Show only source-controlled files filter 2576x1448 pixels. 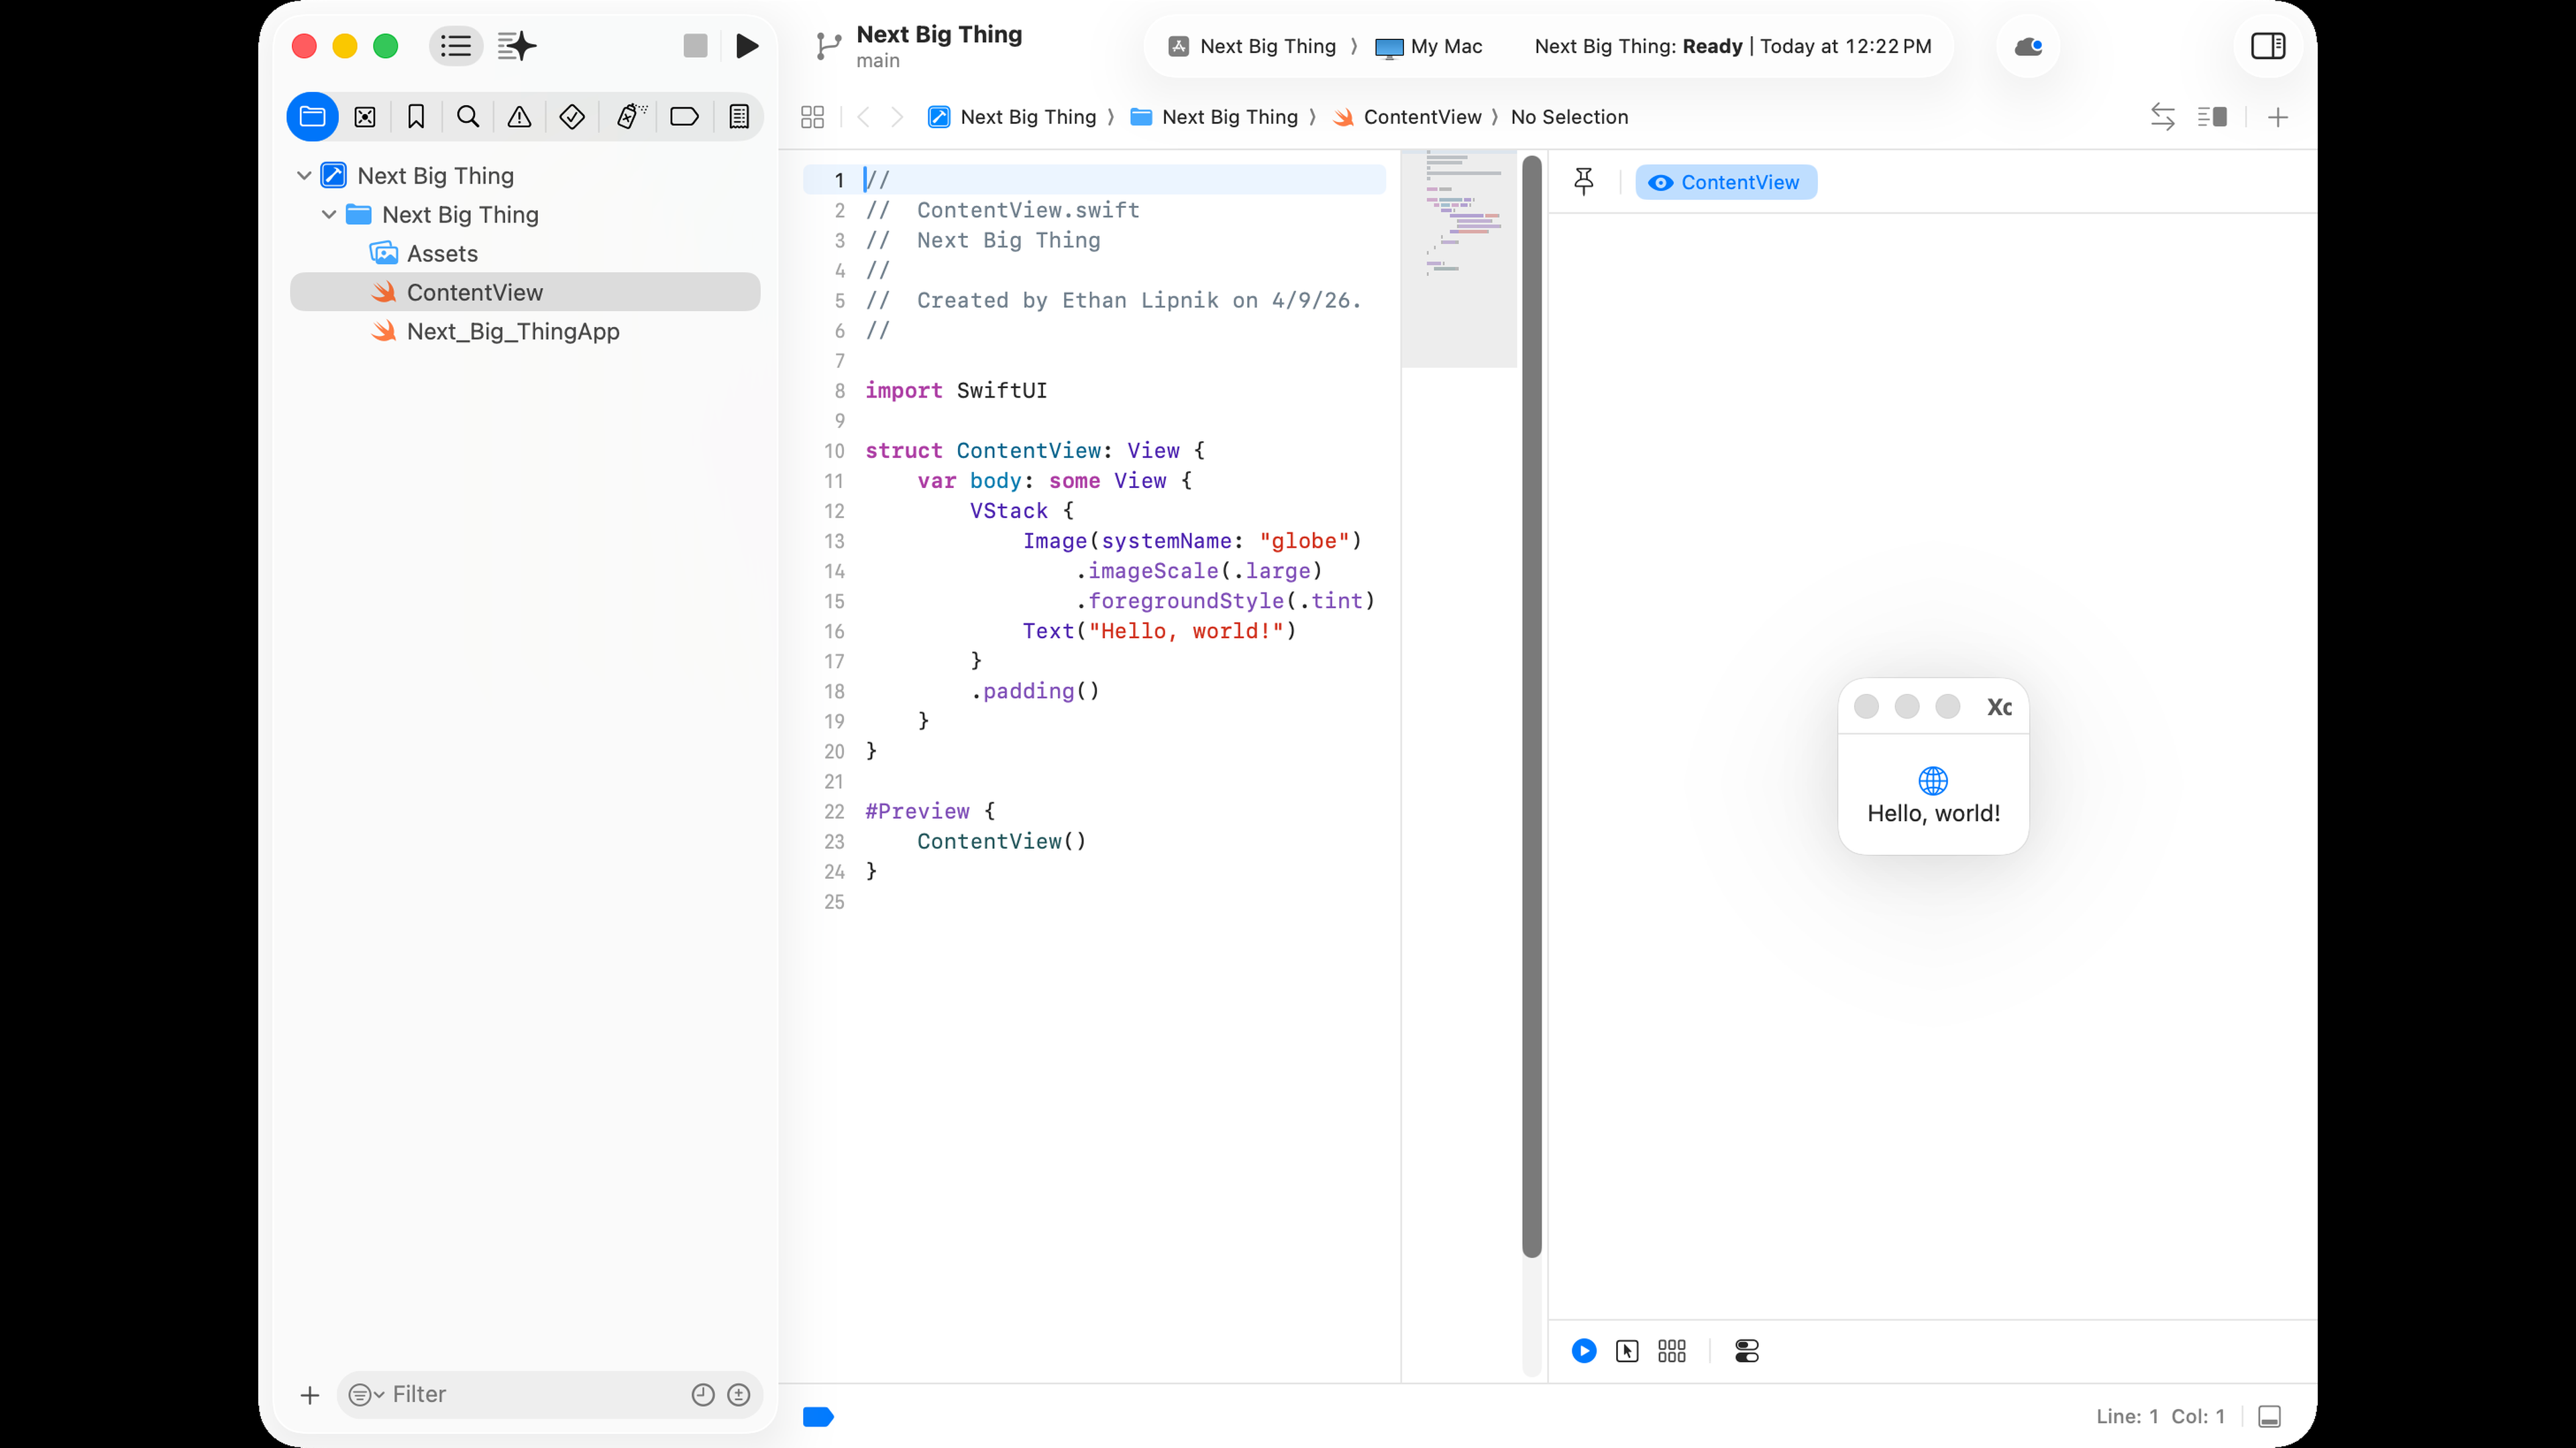click(x=739, y=1394)
